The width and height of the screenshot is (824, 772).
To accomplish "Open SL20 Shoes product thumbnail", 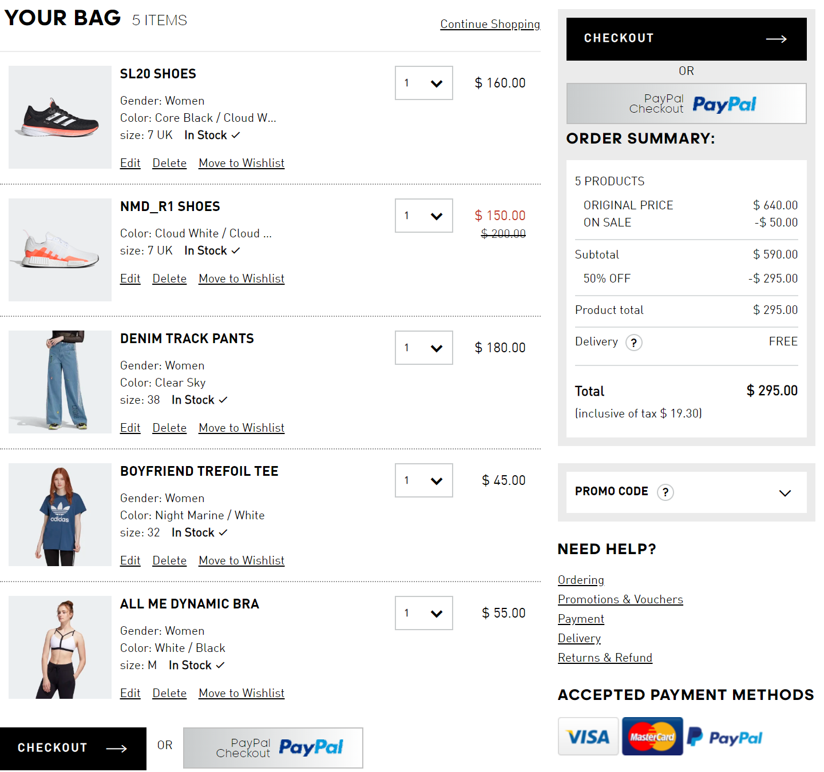I will pyautogui.click(x=60, y=117).
